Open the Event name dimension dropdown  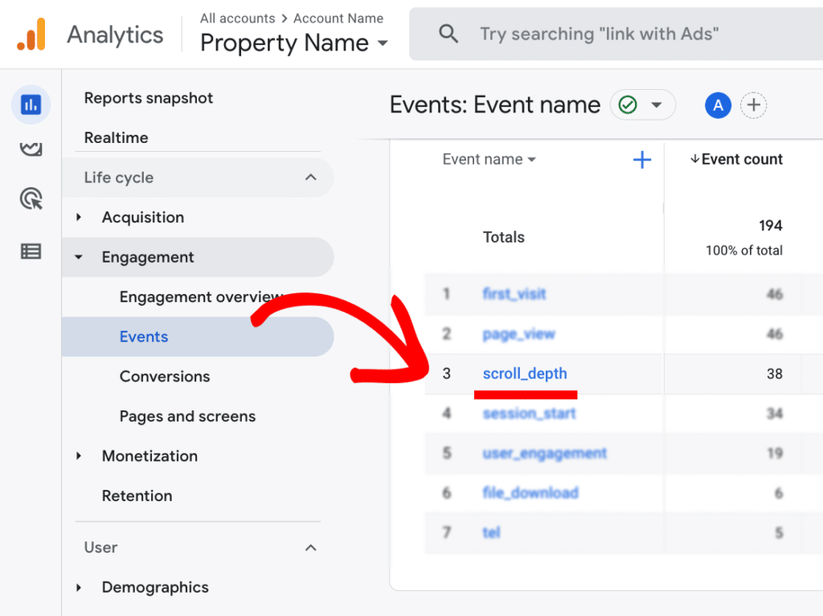point(489,159)
